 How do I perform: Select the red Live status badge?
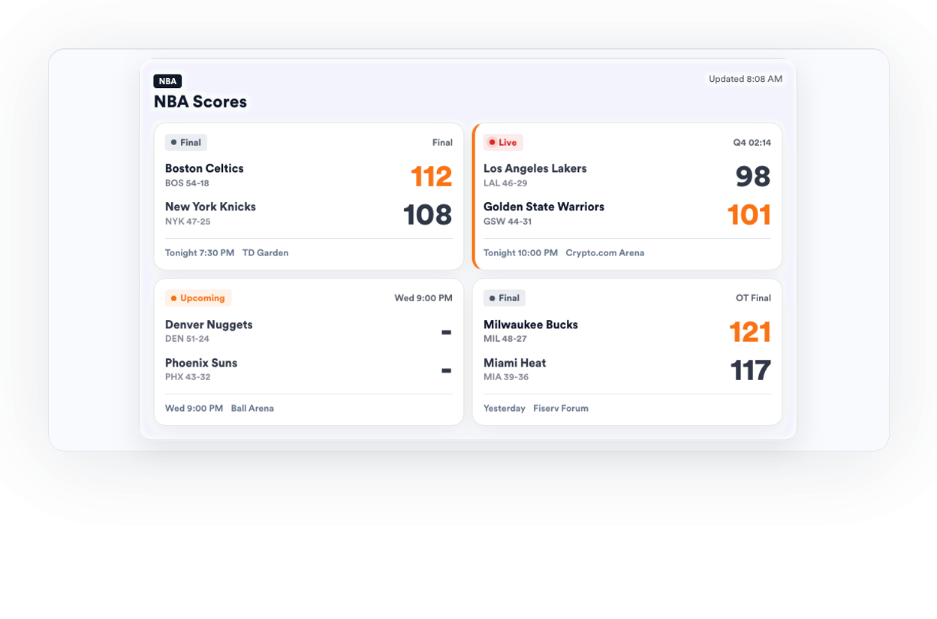503,143
